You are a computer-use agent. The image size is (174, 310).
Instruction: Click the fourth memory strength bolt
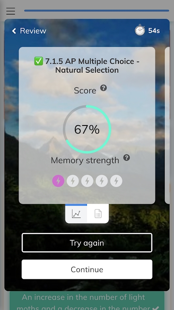(102, 181)
